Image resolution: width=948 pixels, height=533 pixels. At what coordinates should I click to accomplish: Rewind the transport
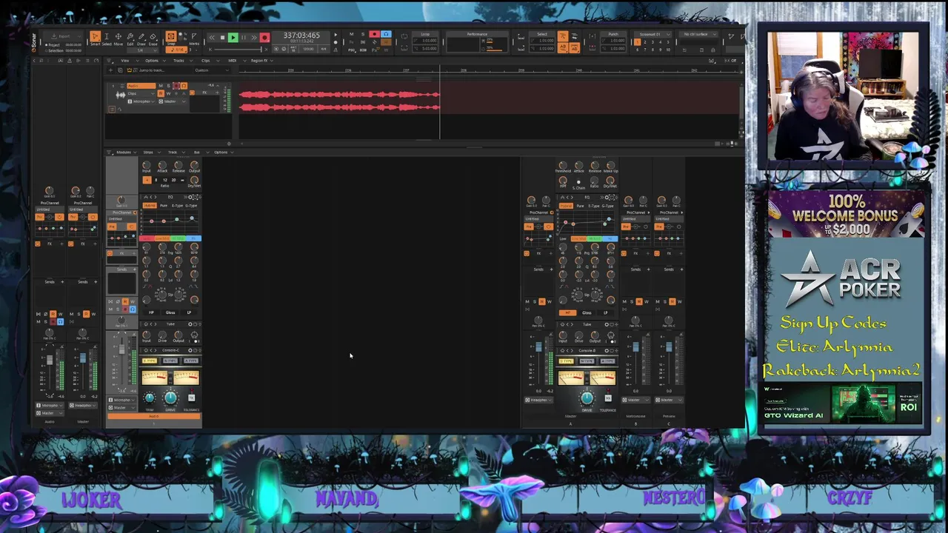[212, 38]
